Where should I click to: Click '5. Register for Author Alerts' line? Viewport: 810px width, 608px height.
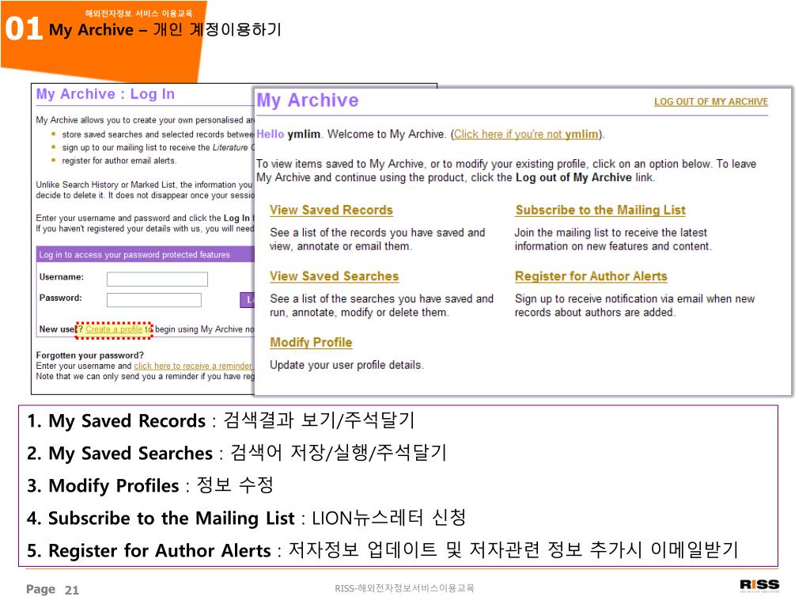(x=383, y=550)
